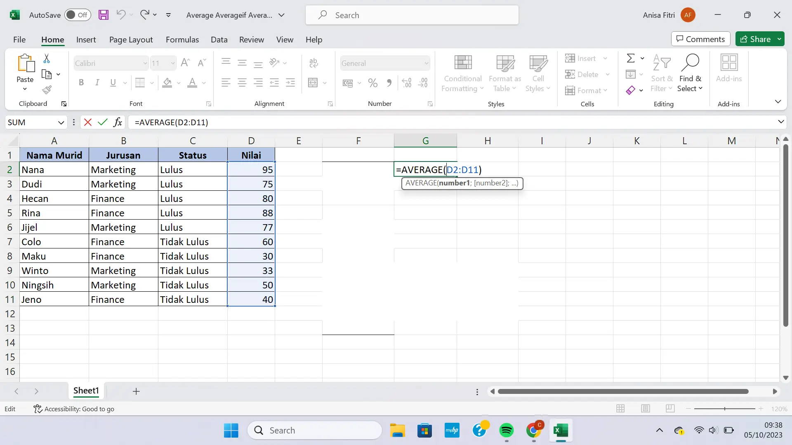Open Excel icon on taskbar
Image resolution: width=792 pixels, height=445 pixels.
[x=561, y=431]
